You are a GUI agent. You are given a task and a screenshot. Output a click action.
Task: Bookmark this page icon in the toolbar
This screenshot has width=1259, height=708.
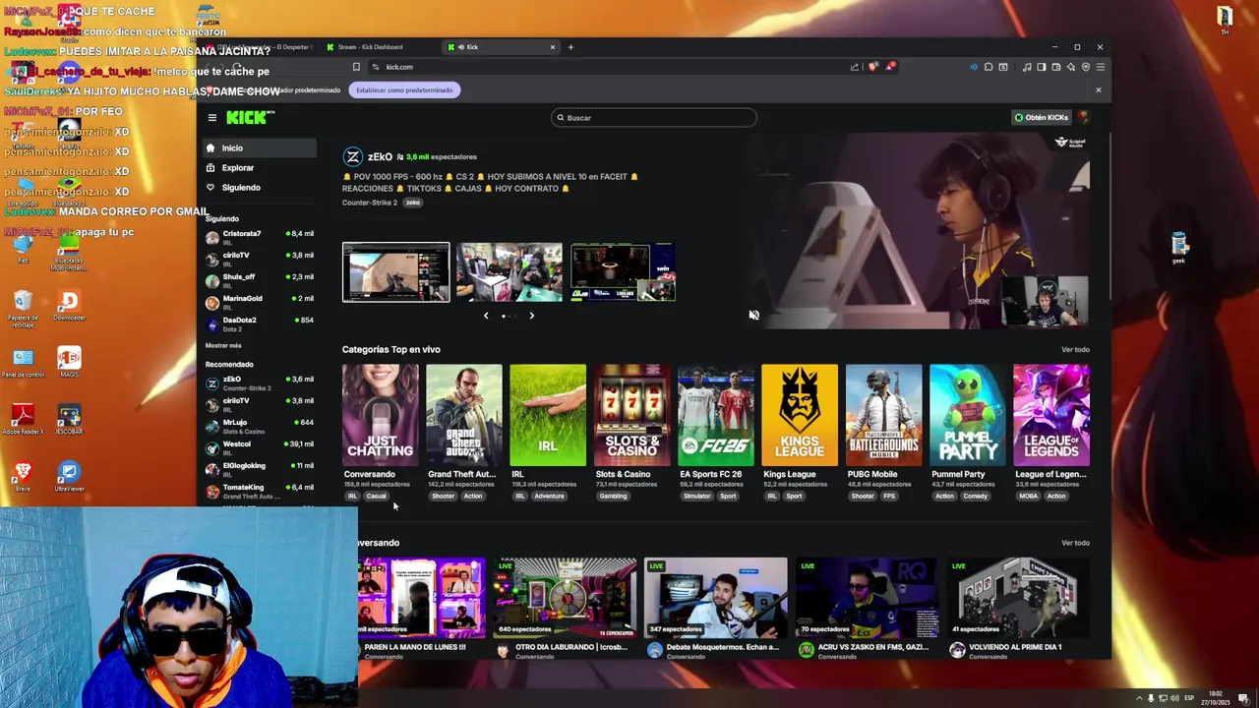[x=356, y=67]
